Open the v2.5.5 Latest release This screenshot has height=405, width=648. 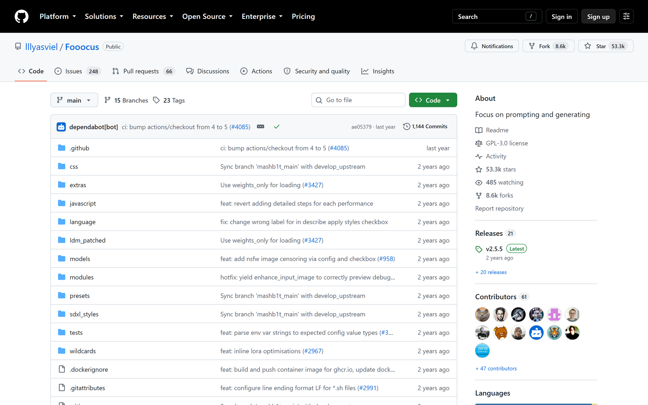tap(501, 249)
